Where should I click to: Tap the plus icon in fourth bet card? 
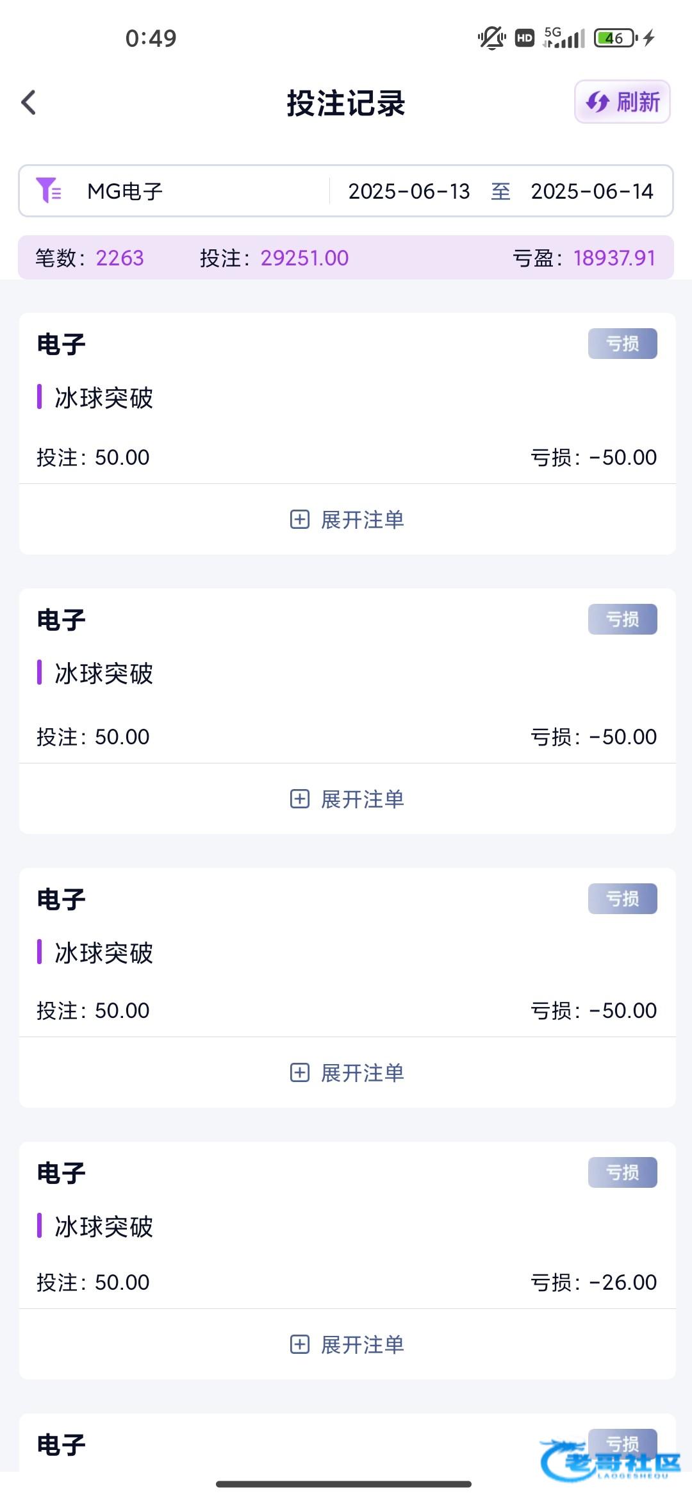(x=299, y=1344)
